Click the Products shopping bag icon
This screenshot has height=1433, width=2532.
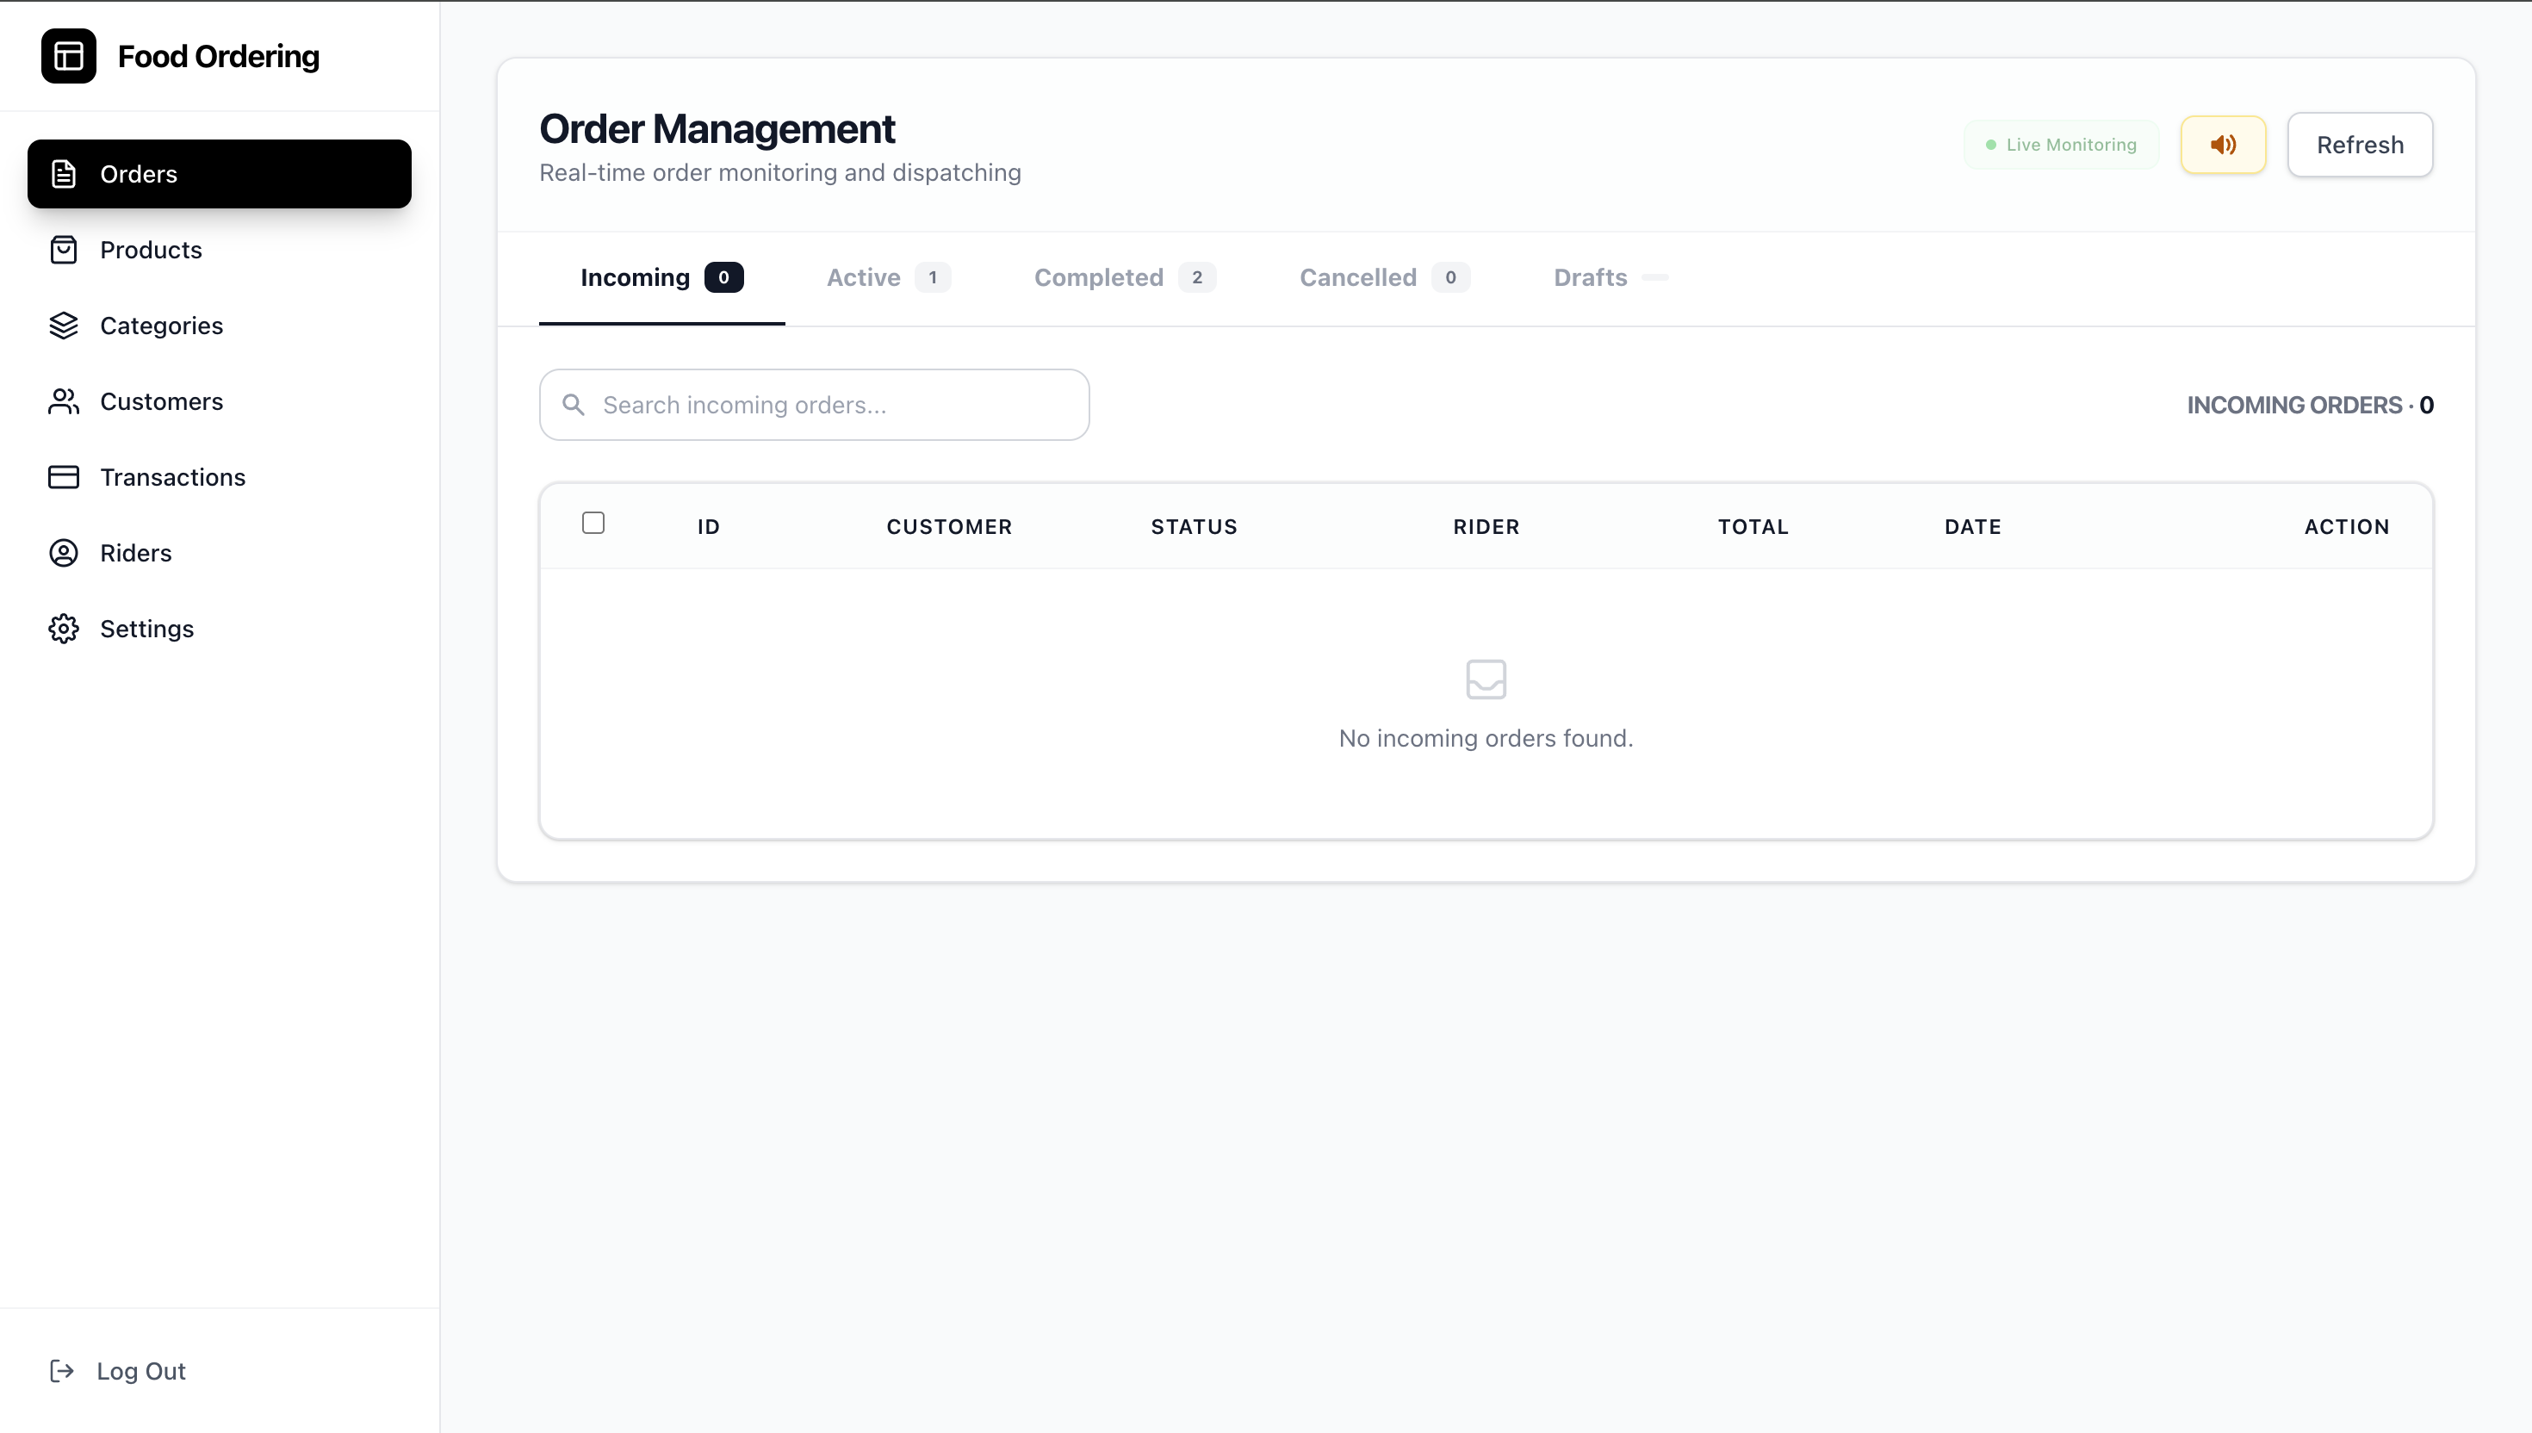coord(64,250)
